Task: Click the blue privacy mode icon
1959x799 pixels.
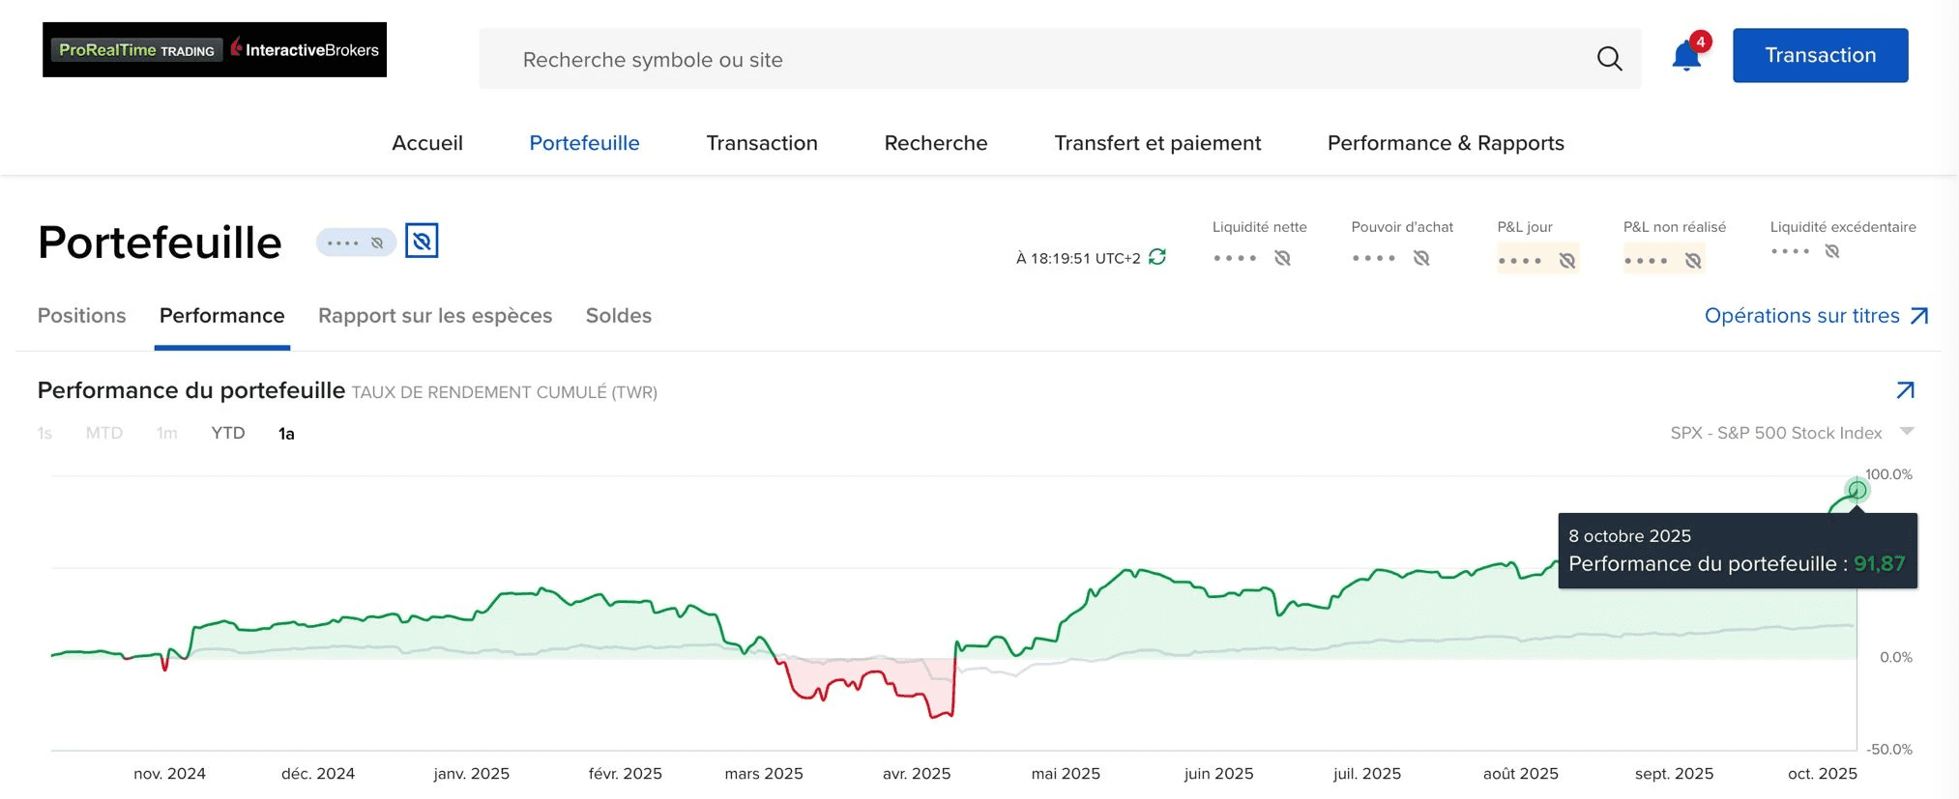Action: 422,241
